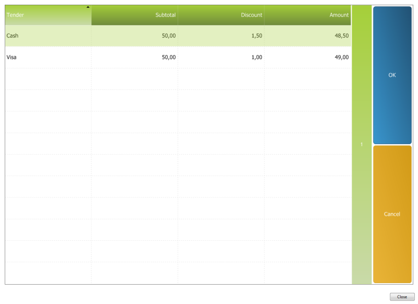Click the Visa subtotal value 50,00

[168, 57]
